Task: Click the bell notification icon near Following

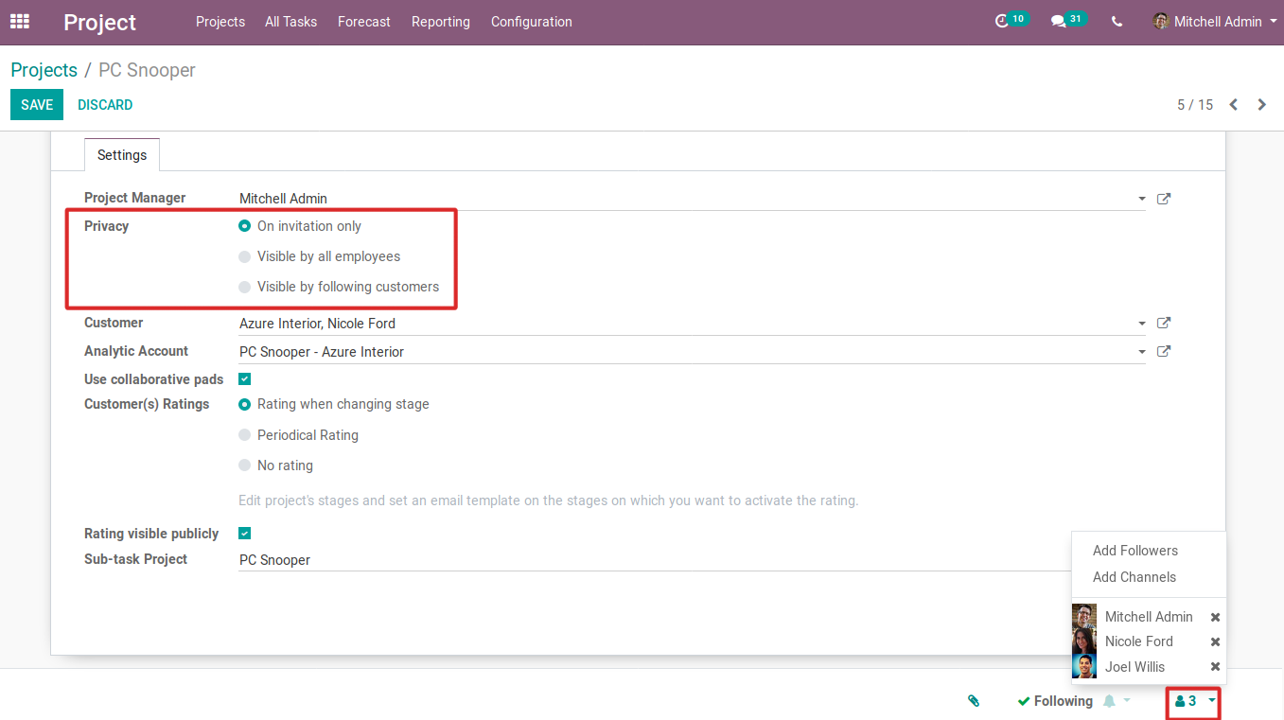Action: (x=1110, y=701)
